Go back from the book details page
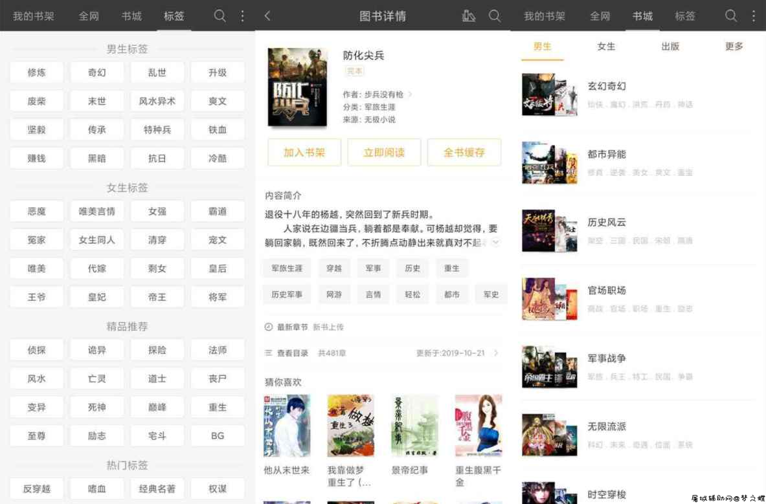 coord(267,16)
